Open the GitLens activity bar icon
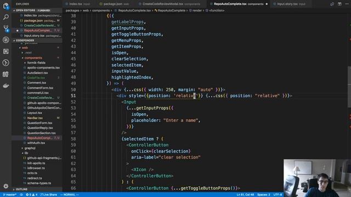 (x=6, y=62)
